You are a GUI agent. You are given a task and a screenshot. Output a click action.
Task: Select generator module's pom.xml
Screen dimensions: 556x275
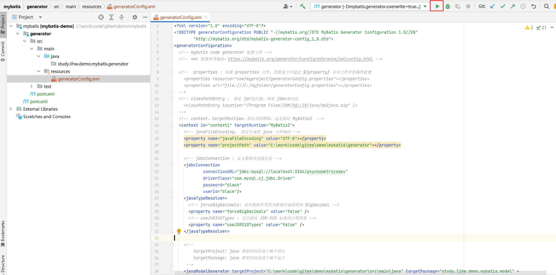coord(46,94)
